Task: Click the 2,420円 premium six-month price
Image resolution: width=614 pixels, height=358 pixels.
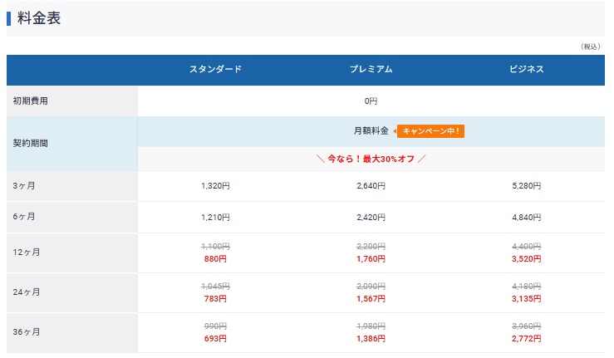Action: (371, 217)
